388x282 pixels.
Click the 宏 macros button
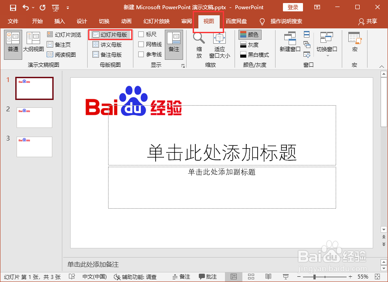click(355, 42)
